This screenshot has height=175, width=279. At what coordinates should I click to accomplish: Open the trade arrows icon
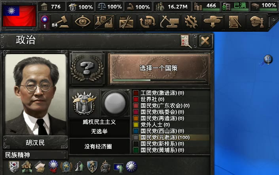click(148, 22)
